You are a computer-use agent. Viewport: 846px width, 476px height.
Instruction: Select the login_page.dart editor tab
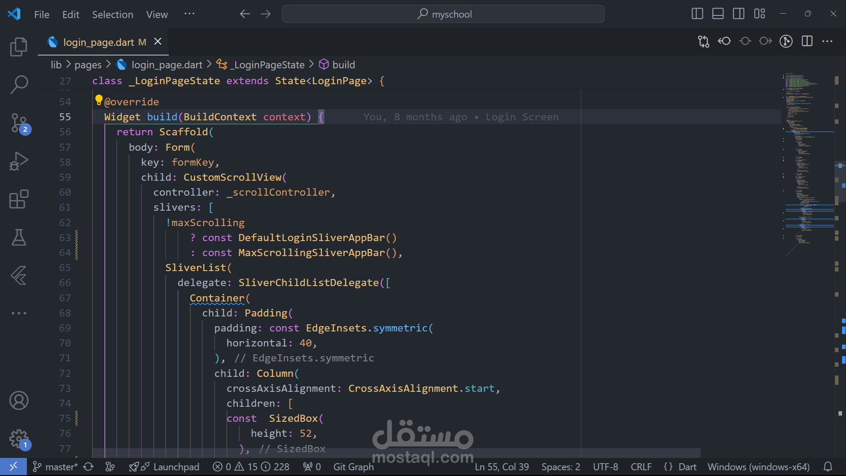[x=98, y=42]
